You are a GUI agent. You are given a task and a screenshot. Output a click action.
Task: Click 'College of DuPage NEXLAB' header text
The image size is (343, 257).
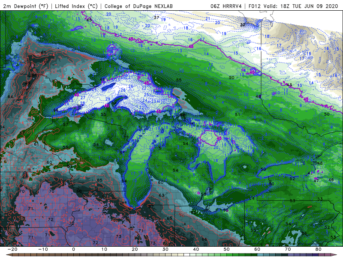138,6
